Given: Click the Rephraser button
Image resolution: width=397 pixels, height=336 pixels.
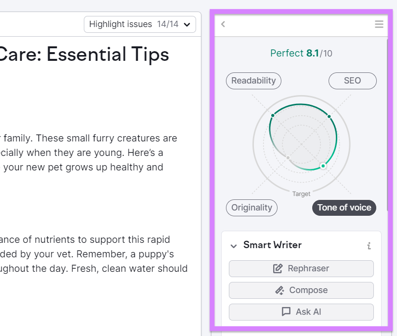Looking at the screenshot, I should tap(301, 268).
